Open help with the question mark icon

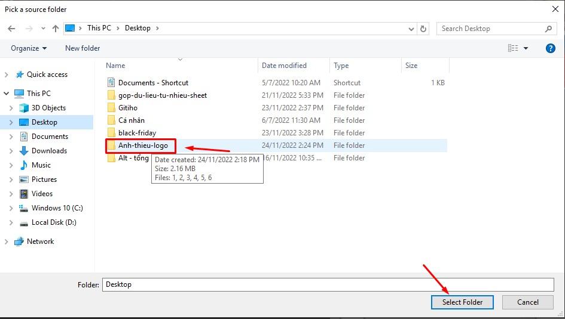pyautogui.click(x=550, y=48)
